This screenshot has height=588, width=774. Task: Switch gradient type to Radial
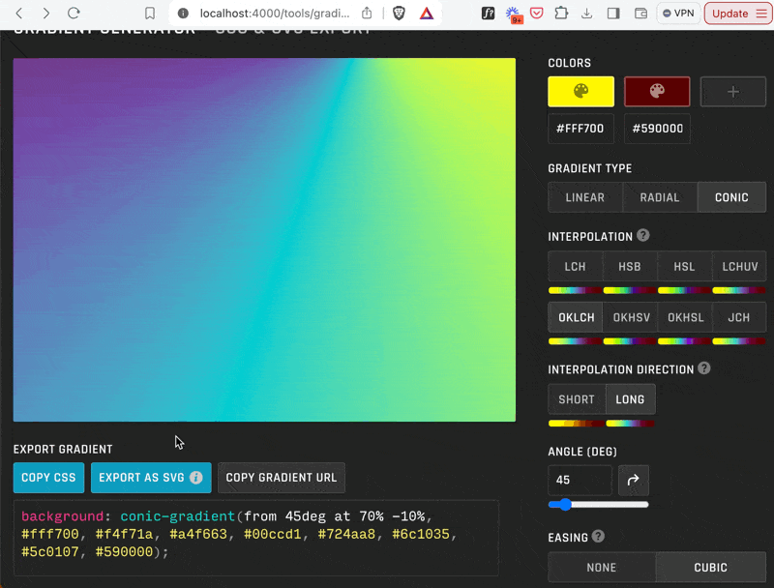(660, 197)
